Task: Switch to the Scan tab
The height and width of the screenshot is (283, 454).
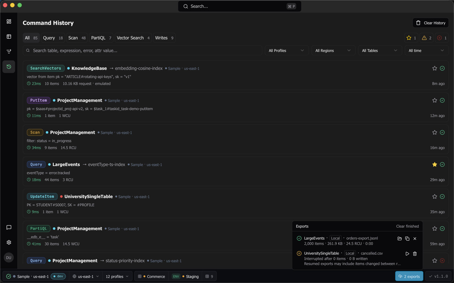Action: pyautogui.click(x=77, y=38)
